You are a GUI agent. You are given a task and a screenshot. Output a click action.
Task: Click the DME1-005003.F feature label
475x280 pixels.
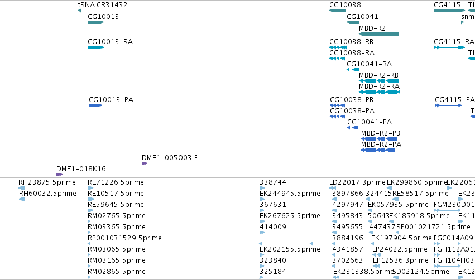click(x=170, y=158)
